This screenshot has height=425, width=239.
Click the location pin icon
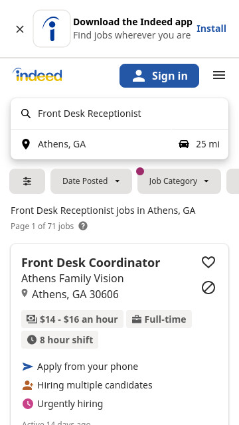(x=26, y=144)
